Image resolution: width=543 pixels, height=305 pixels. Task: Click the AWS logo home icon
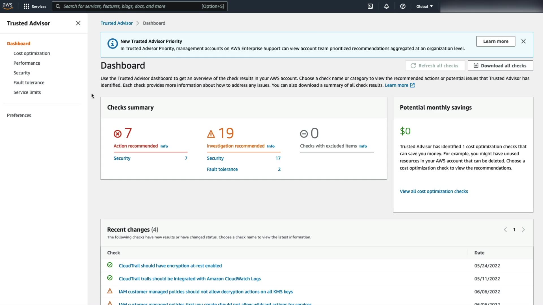(8, 6)
